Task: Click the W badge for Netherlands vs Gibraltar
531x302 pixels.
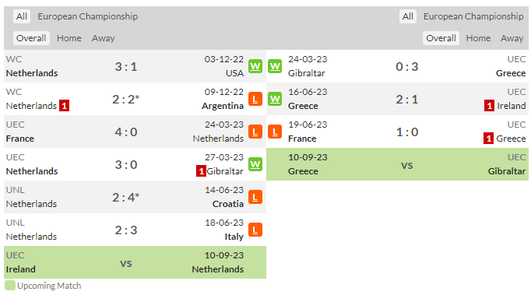Action: coord(255,164)
